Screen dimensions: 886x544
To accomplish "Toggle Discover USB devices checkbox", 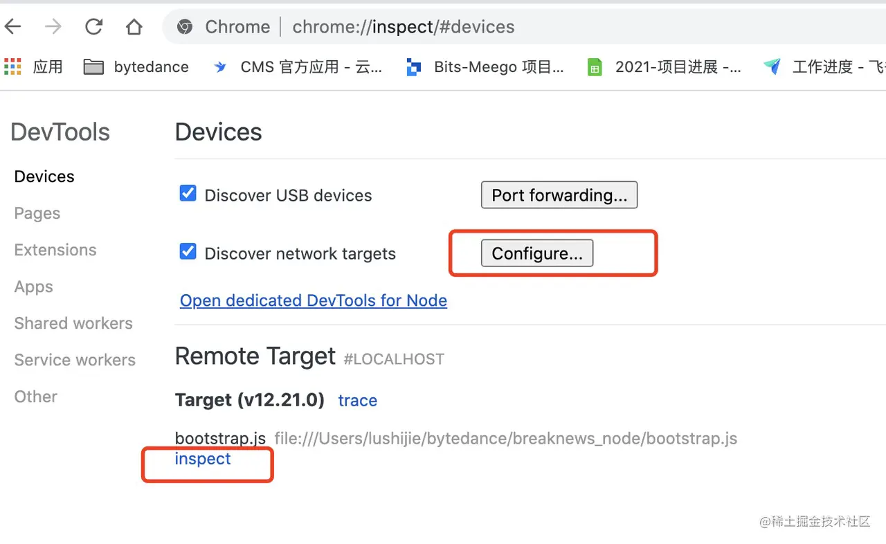I will click(188, 194).
